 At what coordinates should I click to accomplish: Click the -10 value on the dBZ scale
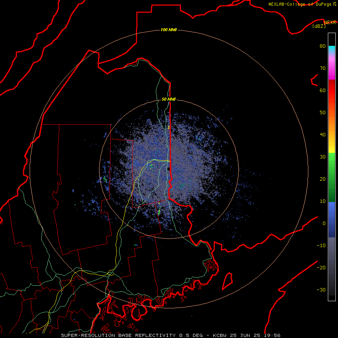[x=321, y=246]
